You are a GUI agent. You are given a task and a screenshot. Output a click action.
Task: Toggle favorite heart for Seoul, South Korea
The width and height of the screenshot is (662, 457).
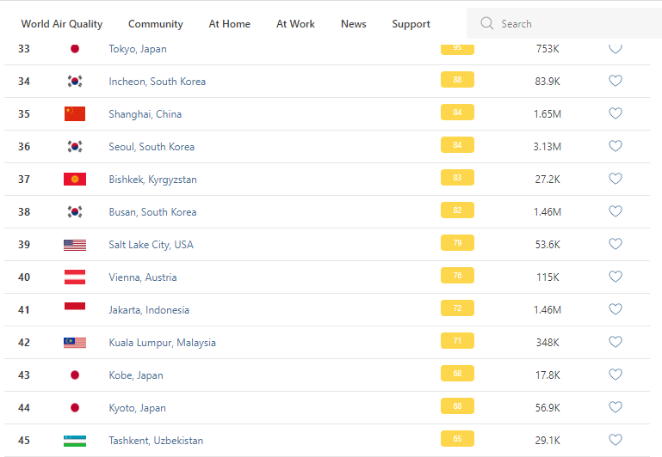616,146
